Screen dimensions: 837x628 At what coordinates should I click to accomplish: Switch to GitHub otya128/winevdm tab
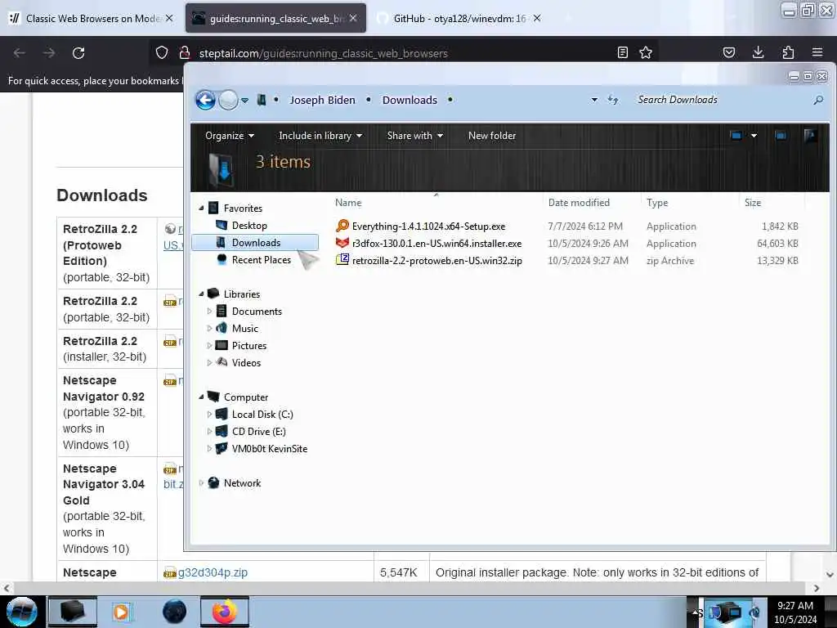tap(459, 18)
